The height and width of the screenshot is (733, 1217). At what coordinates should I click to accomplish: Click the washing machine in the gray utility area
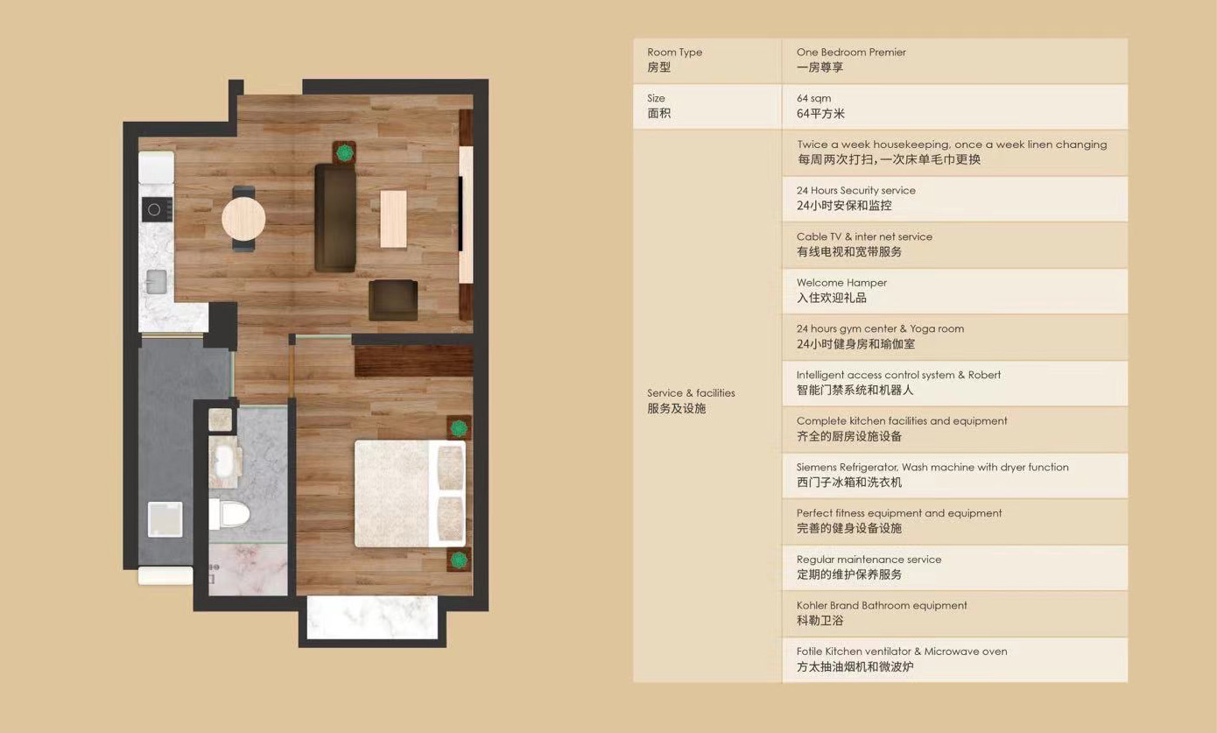[165, 518]
